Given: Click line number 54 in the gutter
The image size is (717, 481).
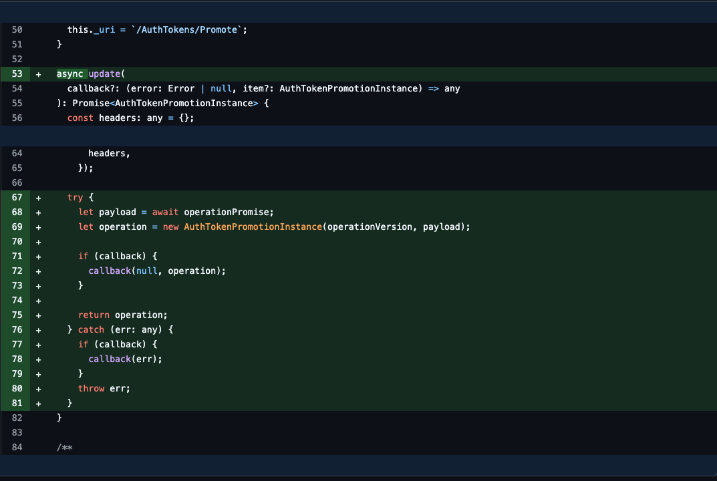Looking at the screenshot, I should (17, 89).
